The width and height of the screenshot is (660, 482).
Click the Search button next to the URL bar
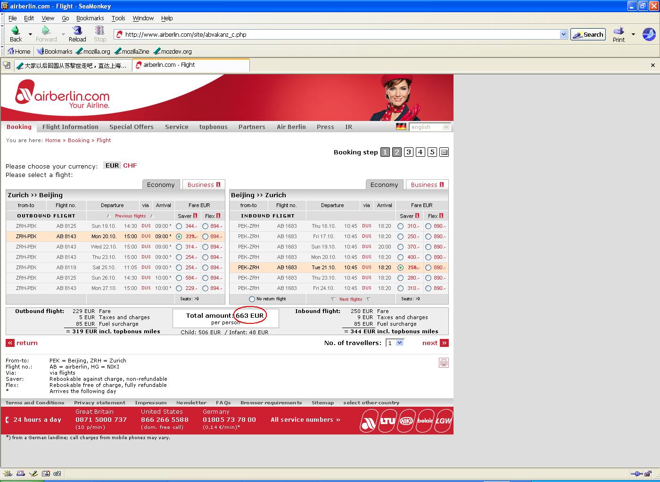[588, 34]
